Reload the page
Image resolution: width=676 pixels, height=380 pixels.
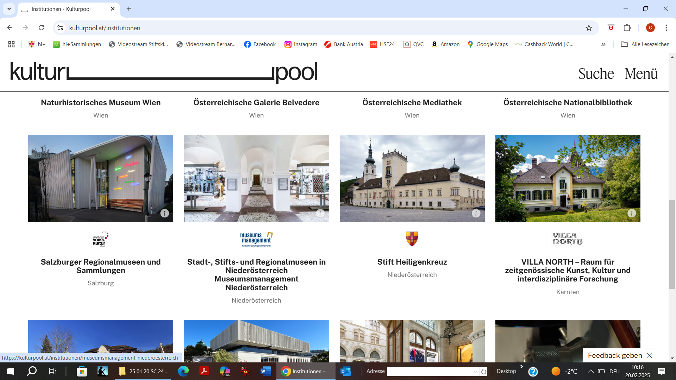coord(42,28)
